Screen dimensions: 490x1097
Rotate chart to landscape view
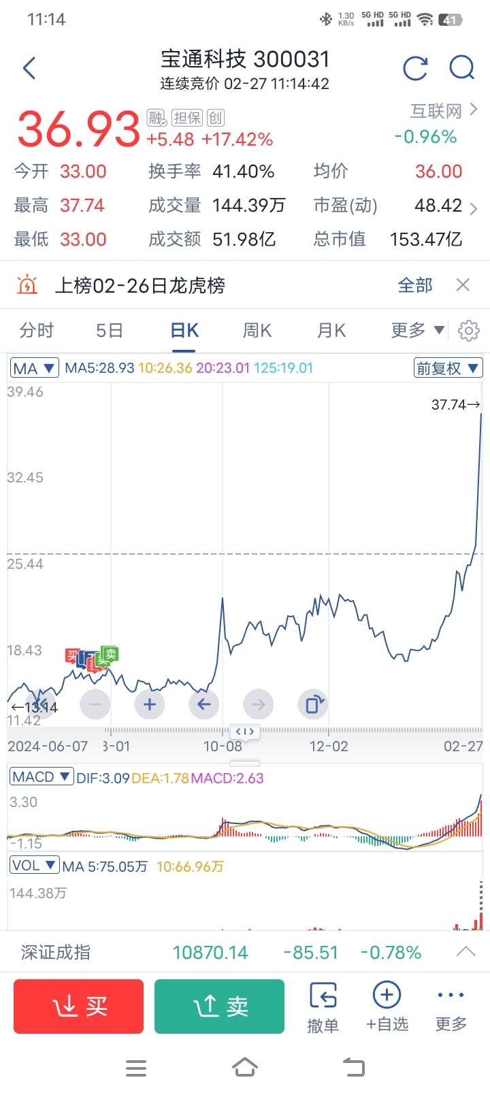coord(313,704)
